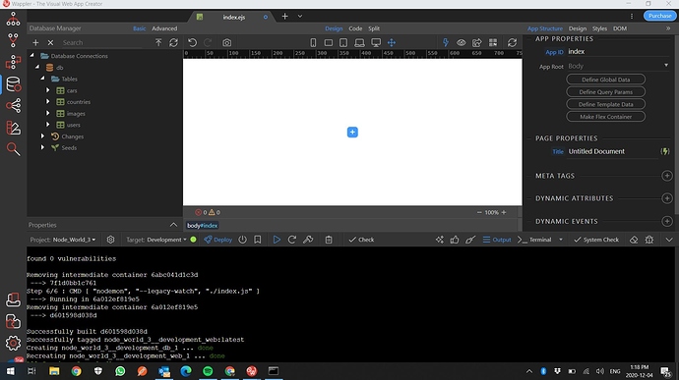
Task: Collapse the Database Connections node
Action: pyautogui.click(x=32, y=56)
